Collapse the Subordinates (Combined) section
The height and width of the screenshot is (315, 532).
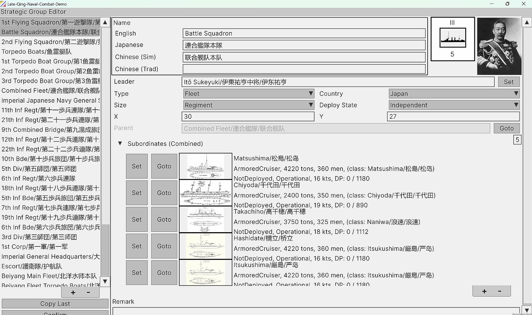[x=120, y=143]
